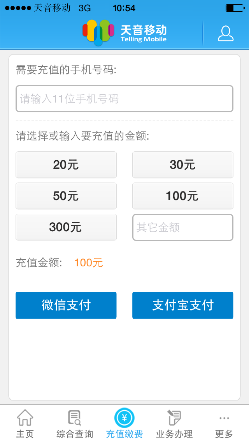Screen dimensions: 249x443
Task: Tap the Telling Mobile logo
Action: coord(124,32)
